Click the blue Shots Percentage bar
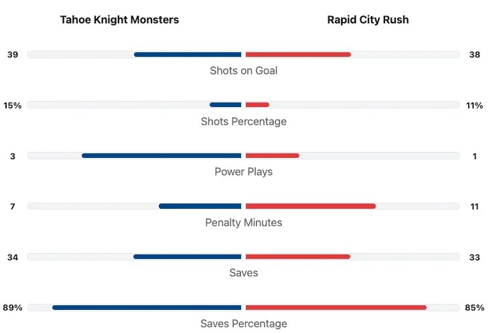491x334 pixels. pyautogui.click(x=225, y=104)
